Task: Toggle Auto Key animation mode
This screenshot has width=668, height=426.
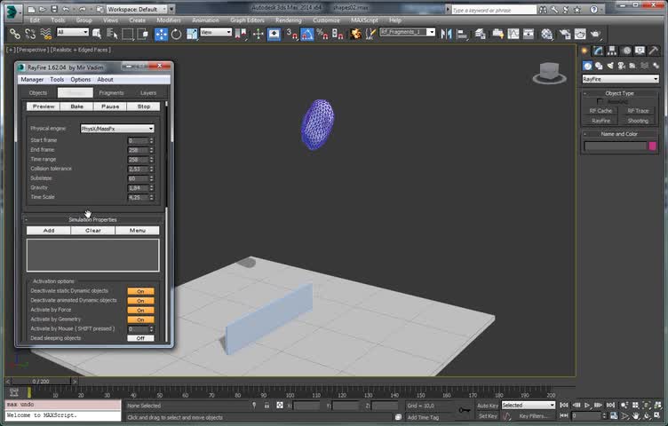Action: [x=488, y=406]
